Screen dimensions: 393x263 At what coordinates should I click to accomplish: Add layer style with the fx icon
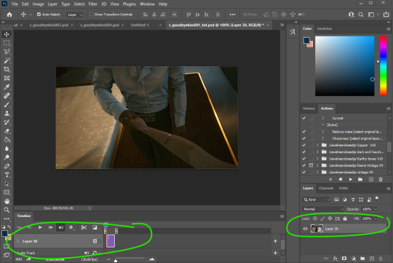(335, 259)
